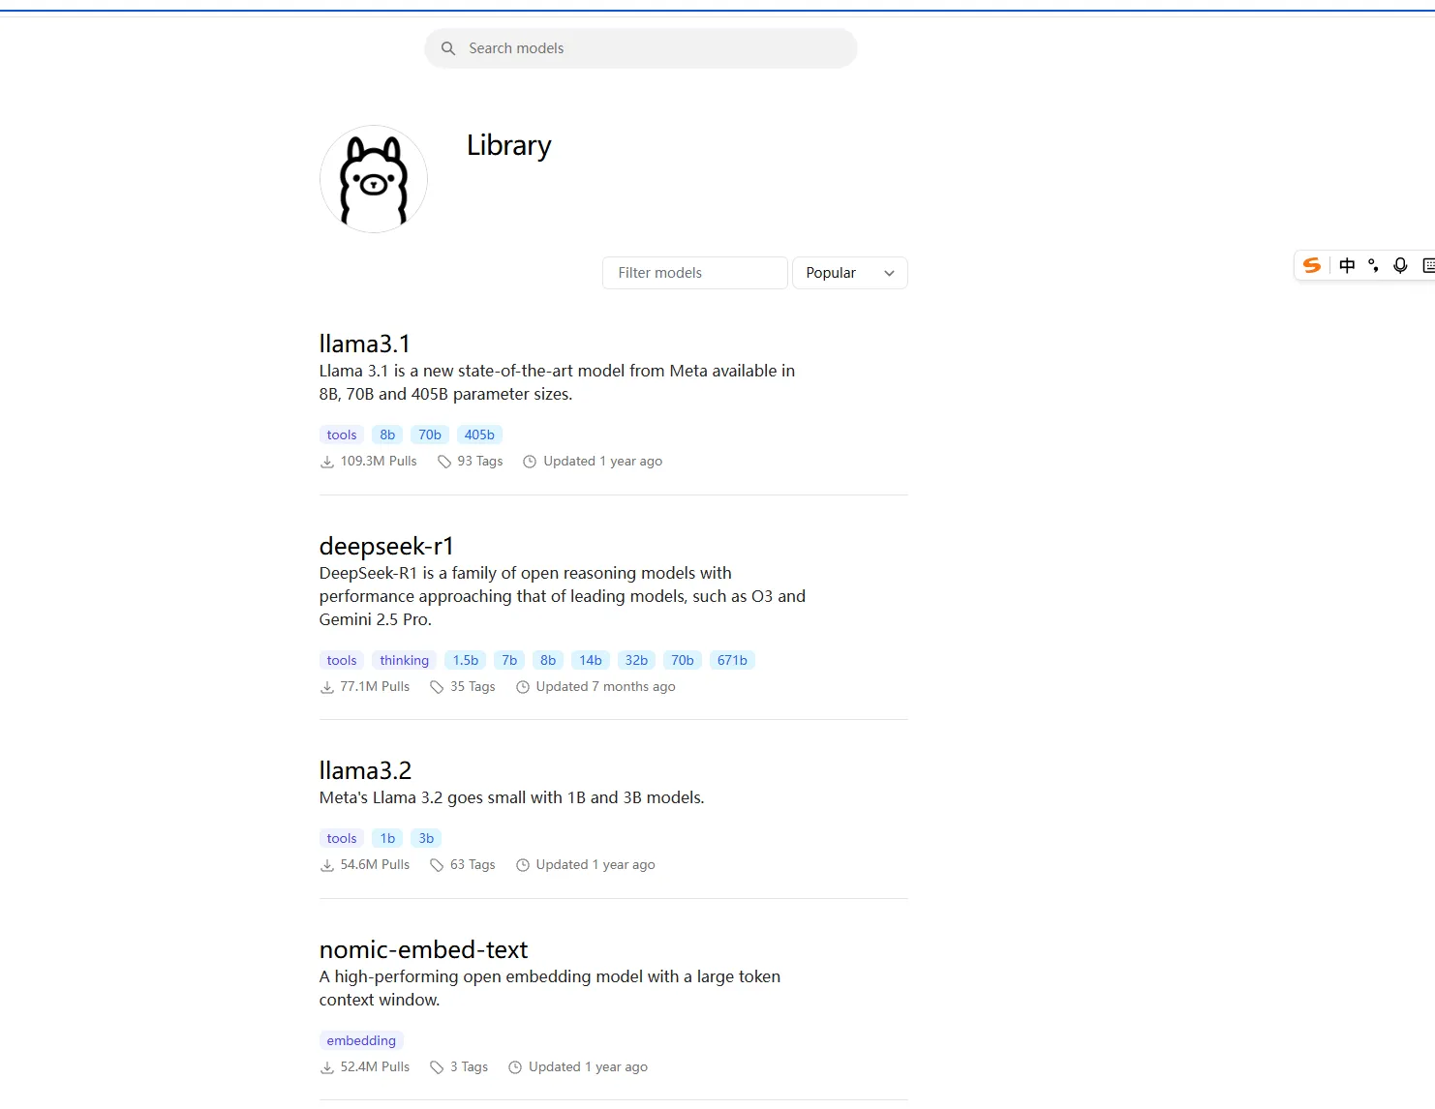Click the 63 Tags text

[x=473, y=865]
